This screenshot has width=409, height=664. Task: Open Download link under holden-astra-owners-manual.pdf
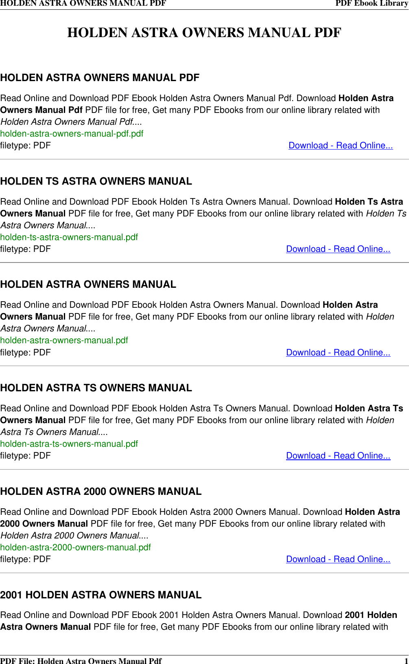click(x=338, y=353)
